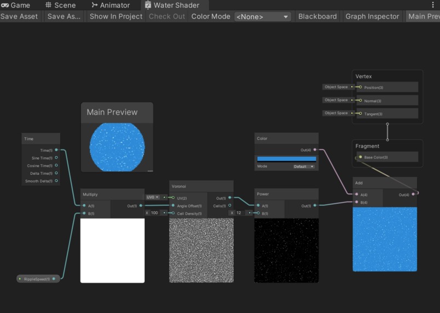Click the RippleSpeed(1) output port
This screenshot has height=313, width=440.
(x=54, y=279)
